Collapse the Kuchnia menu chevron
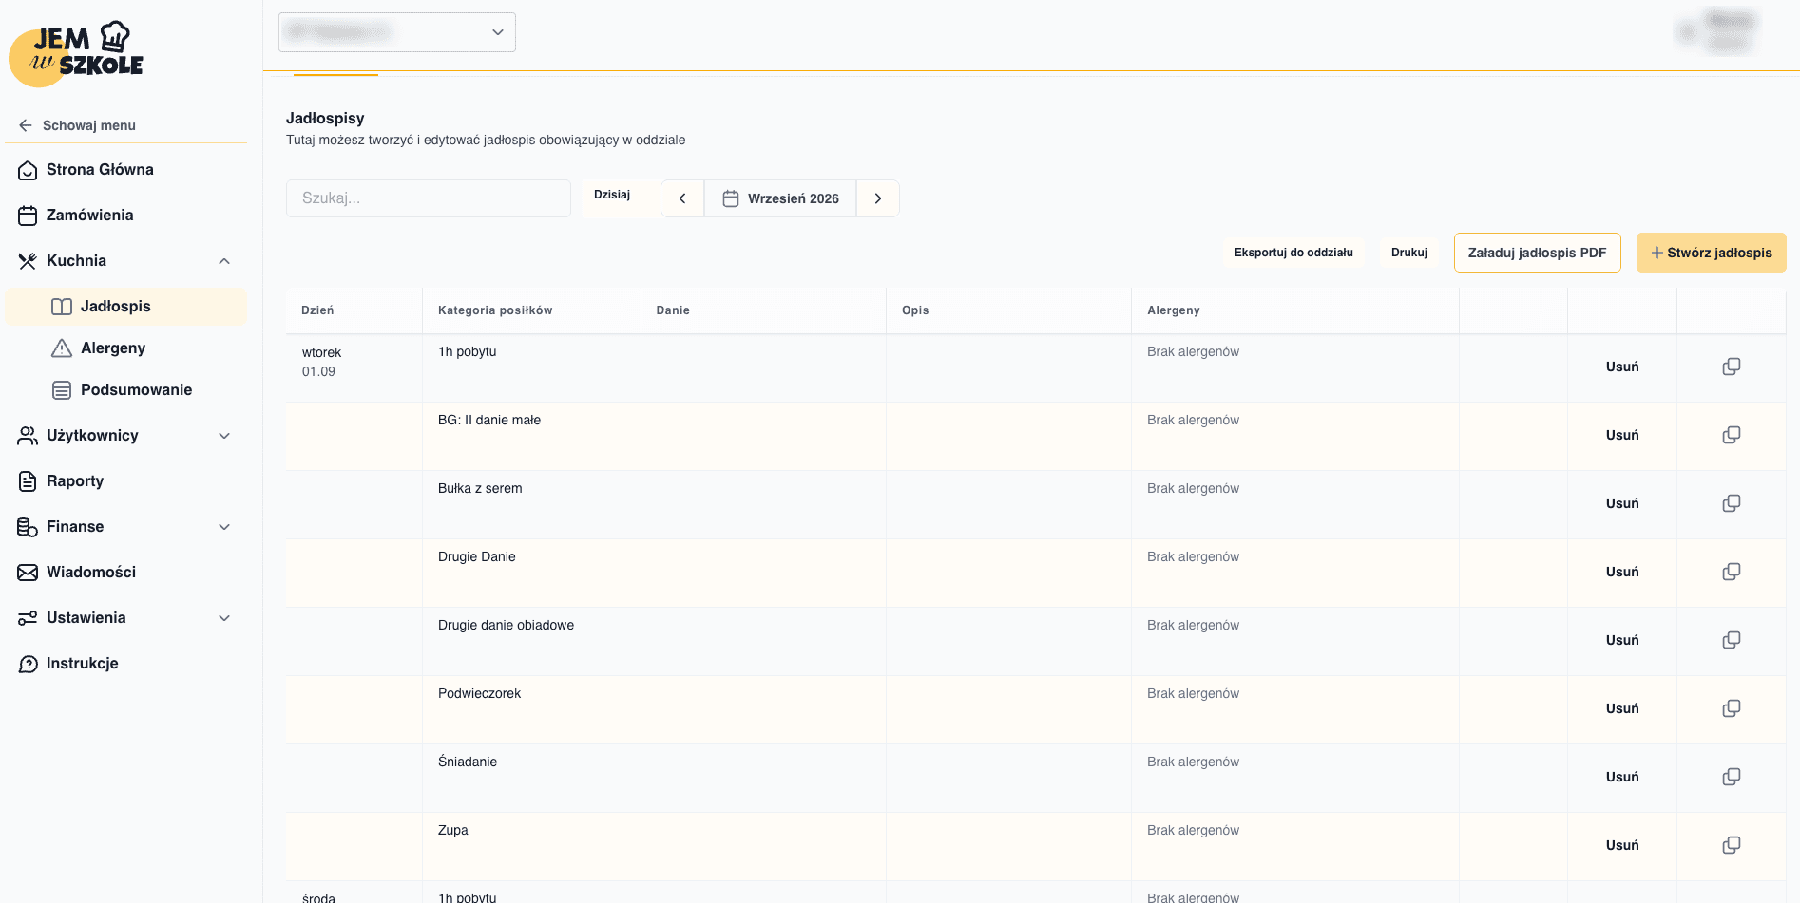 tap(224, 261)
